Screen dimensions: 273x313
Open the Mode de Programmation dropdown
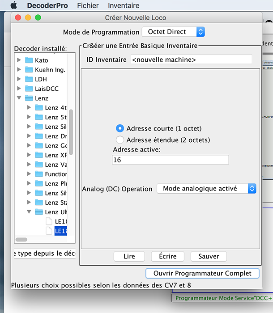click(173, 32)
